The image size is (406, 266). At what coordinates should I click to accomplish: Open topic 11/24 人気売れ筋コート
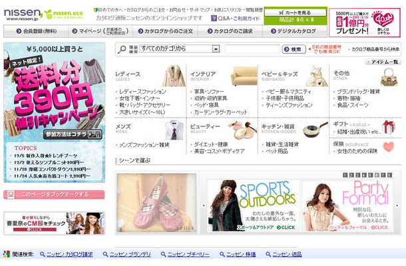click(52, 176)
